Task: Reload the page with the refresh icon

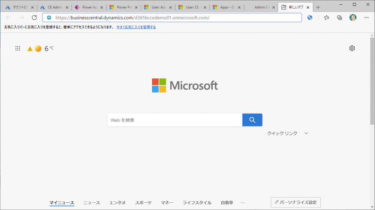Action: tap(34, 17)
